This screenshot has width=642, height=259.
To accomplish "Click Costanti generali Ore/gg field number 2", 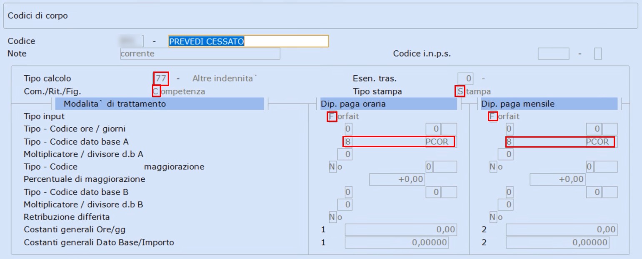I will (562, 229).
